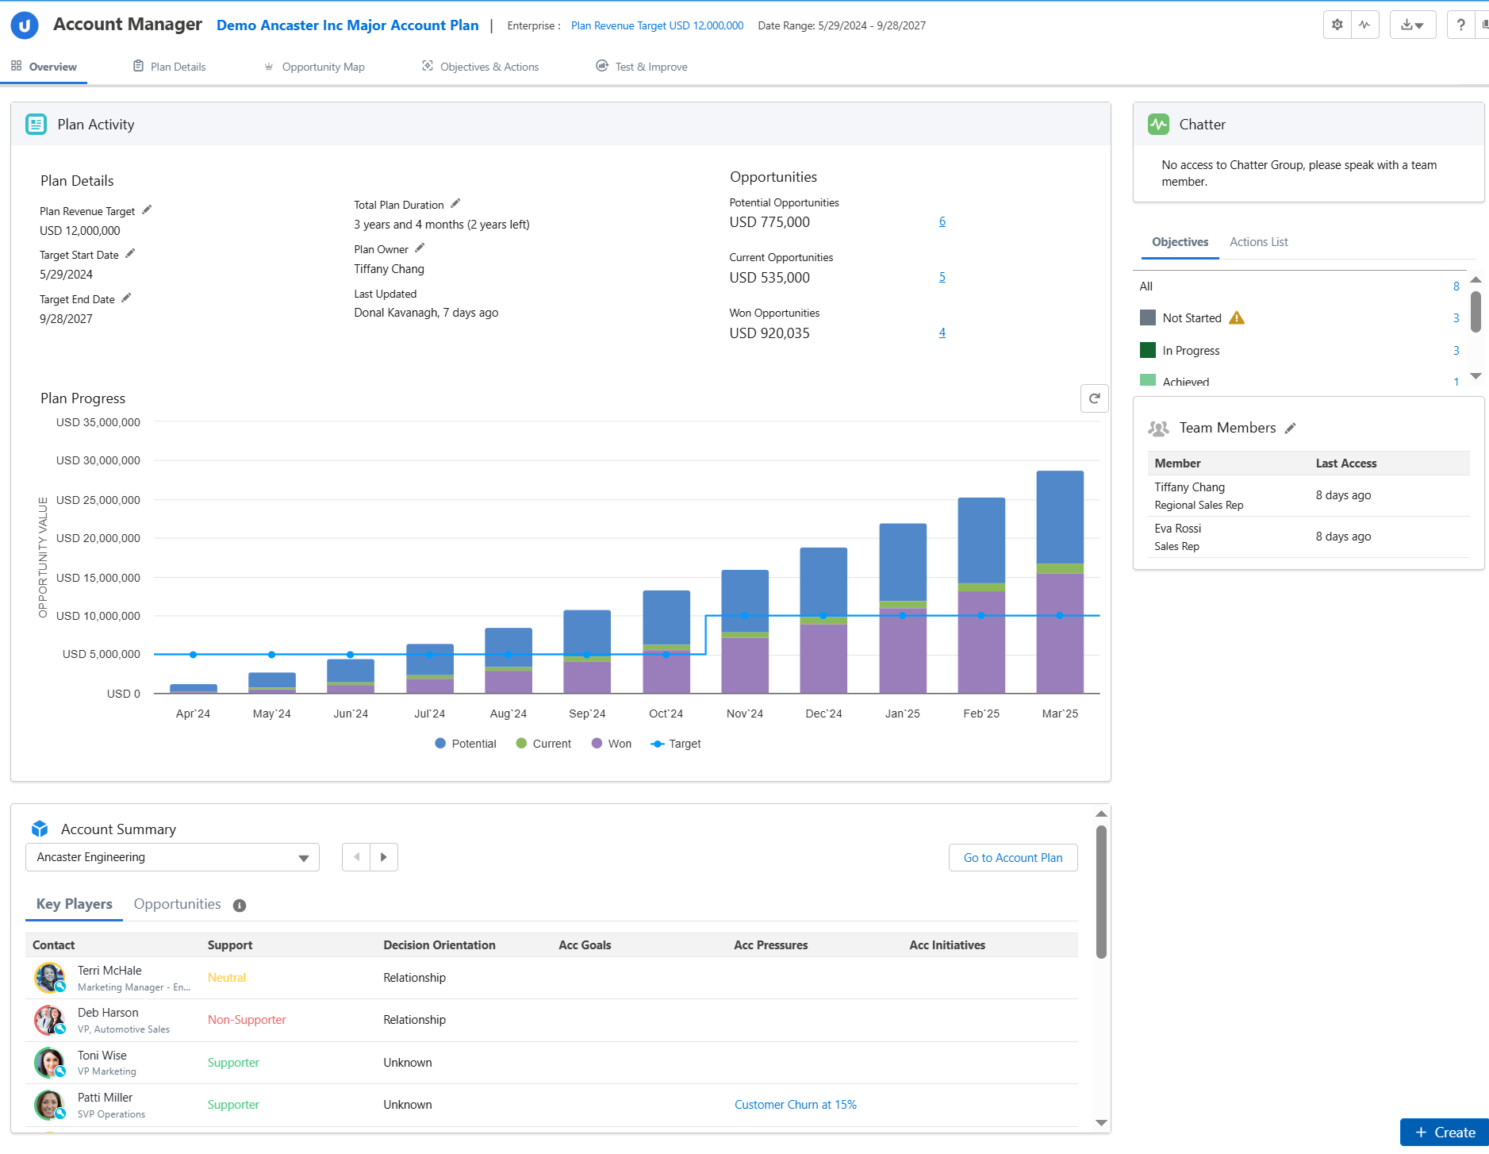
Task: Edit Target End Date pencil icon
Action: (x=126, y=298)
